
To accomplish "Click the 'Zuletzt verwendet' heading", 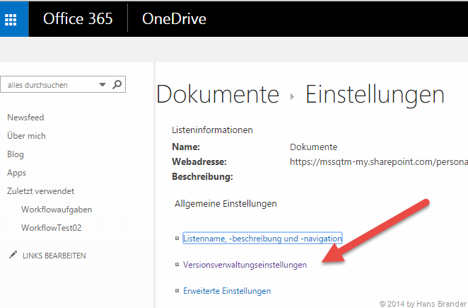I will pos(40,191).
